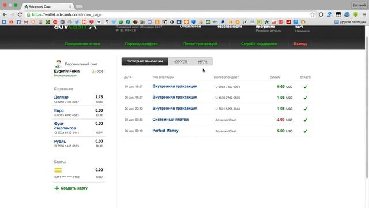The image size is (369, 208).
Task: Open the Facebook bookmark icon
Action: 18,22
